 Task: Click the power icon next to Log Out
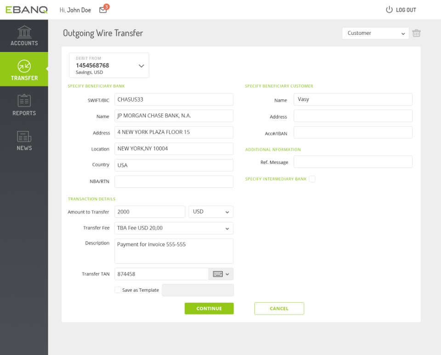[389, 10]
